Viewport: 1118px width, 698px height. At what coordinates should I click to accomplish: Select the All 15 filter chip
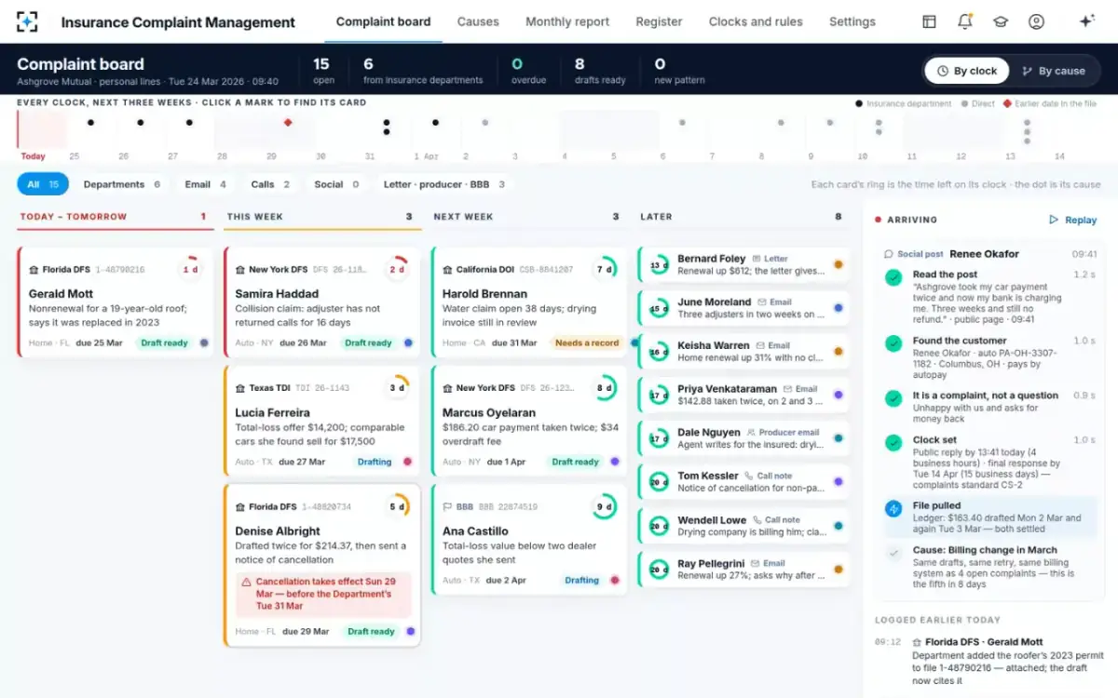point(43,184)
